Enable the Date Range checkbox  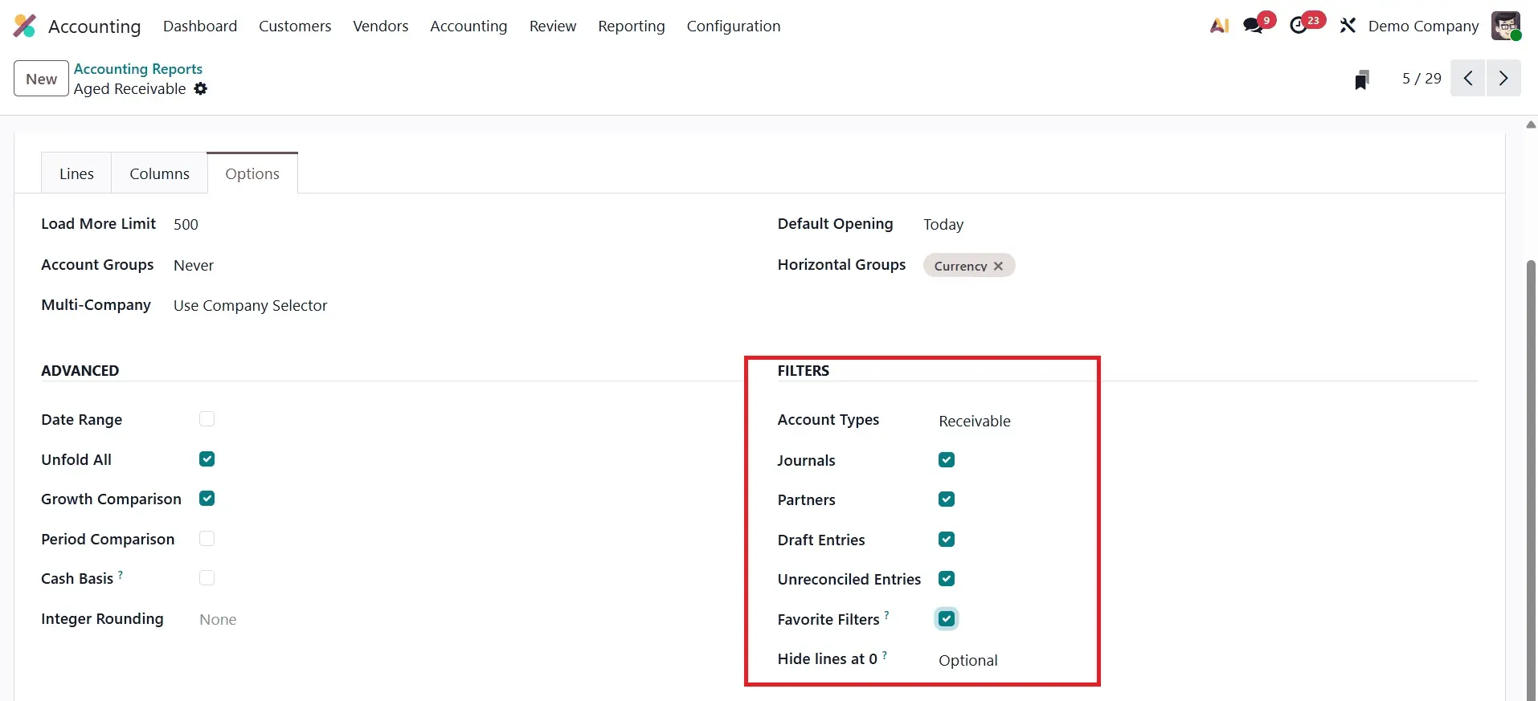coord(207,419)
